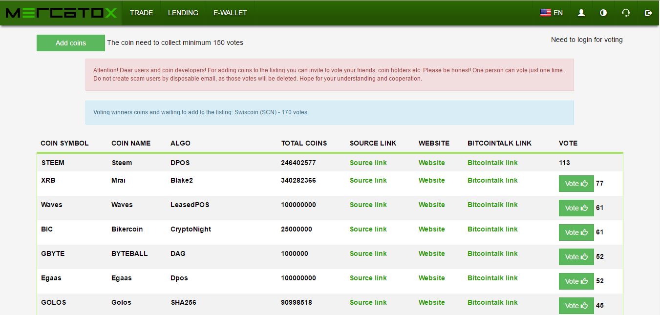Open the Egaas Source link

click(368, 278)
